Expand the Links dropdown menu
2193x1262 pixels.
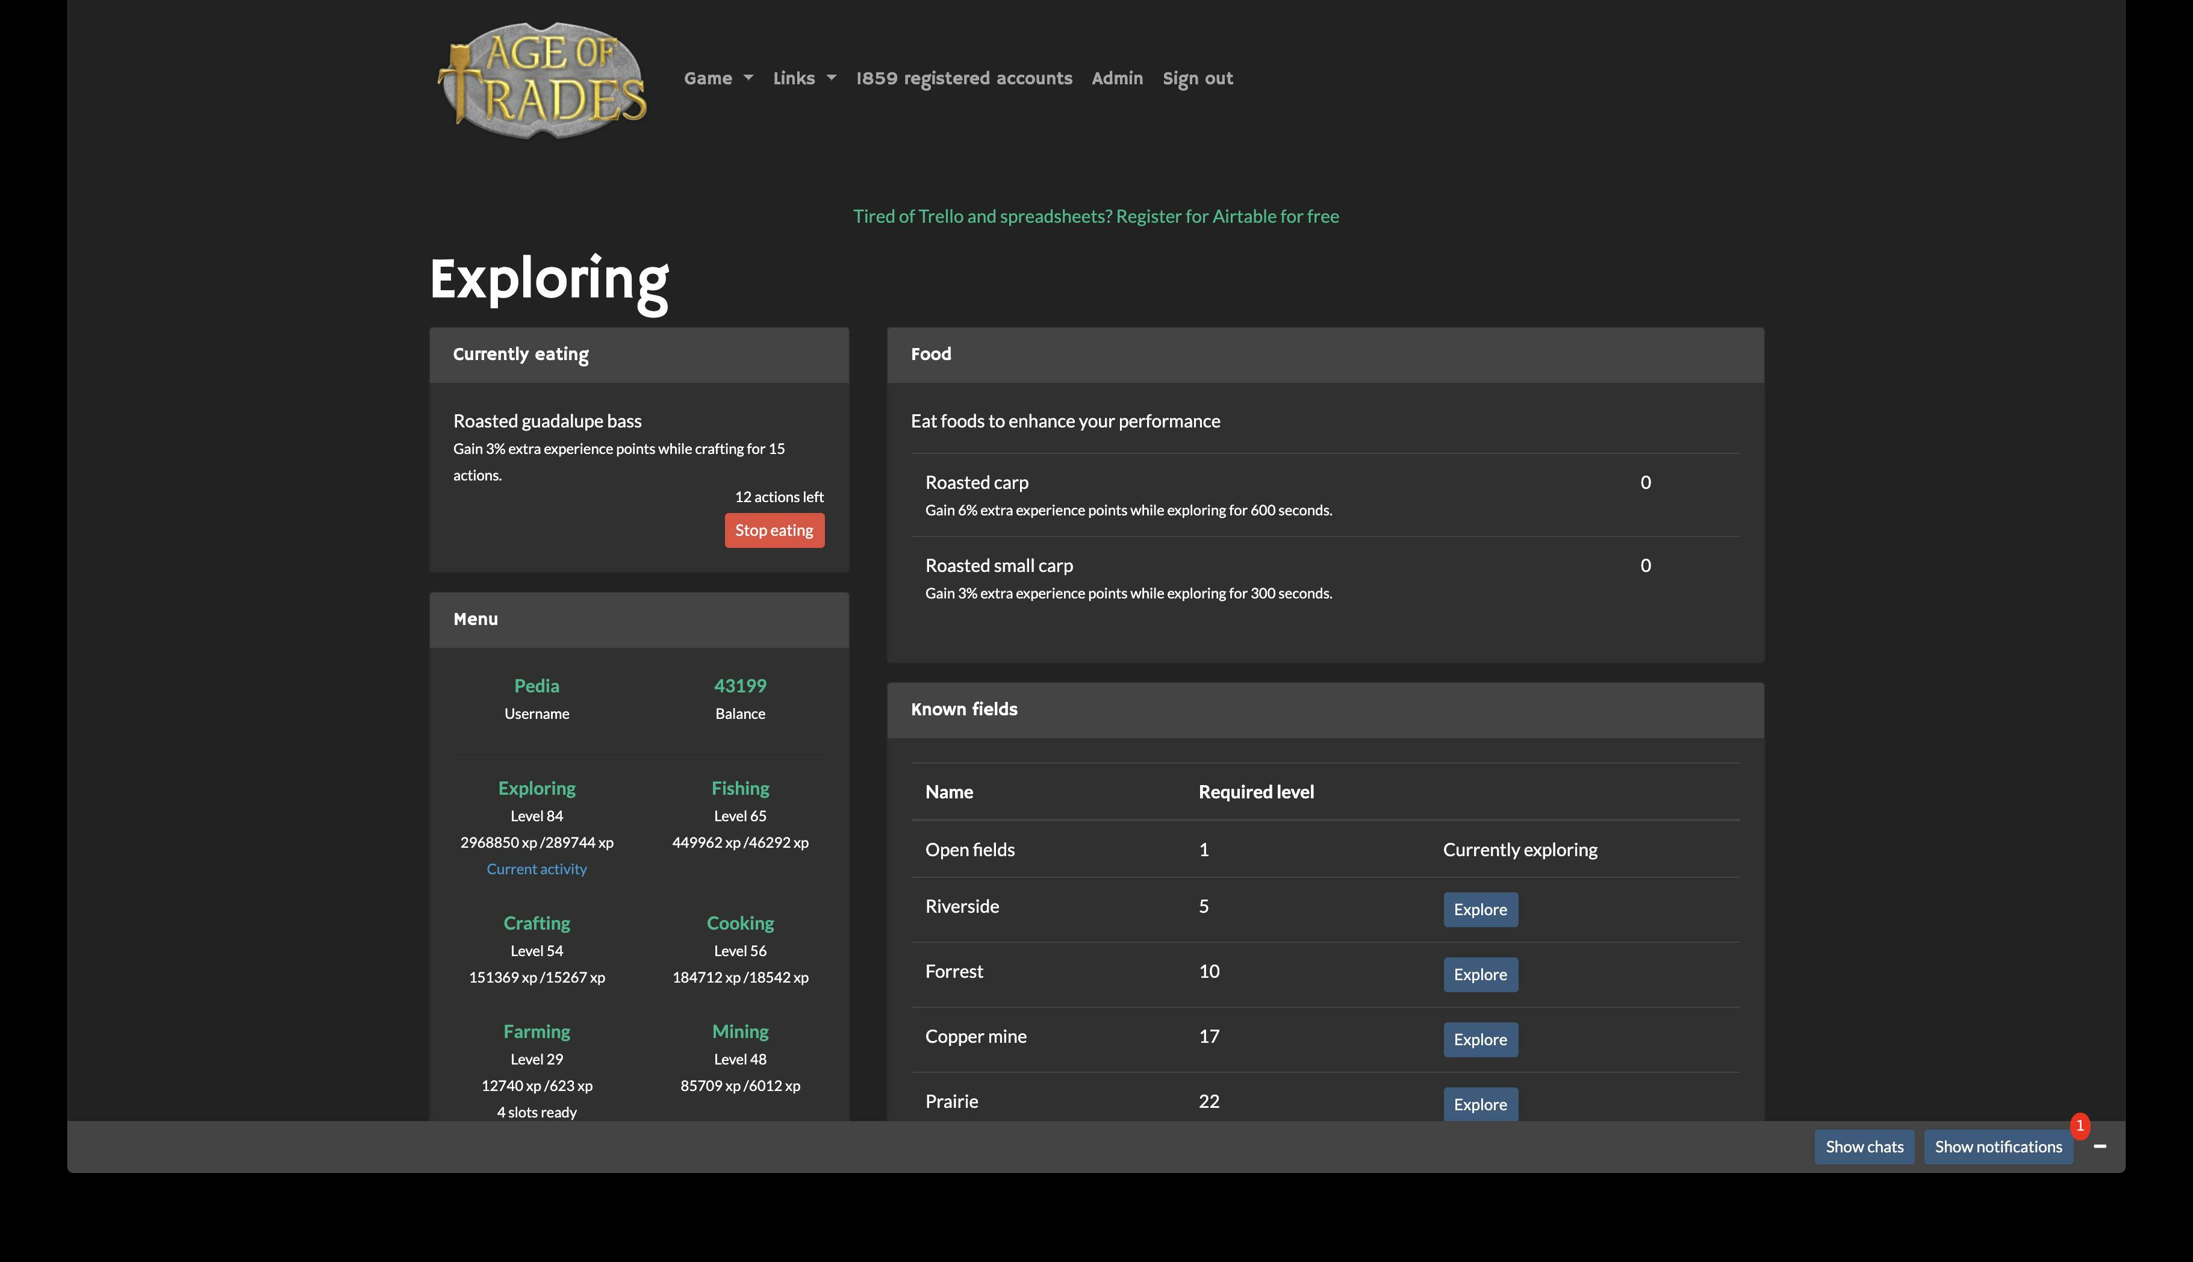[803, 78]
